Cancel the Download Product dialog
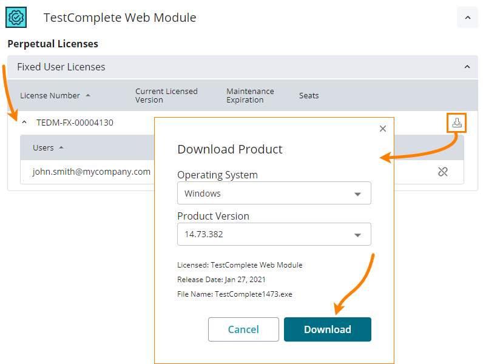Image resolution: width=483 pixels, height=364 pixels. [243, 329]
